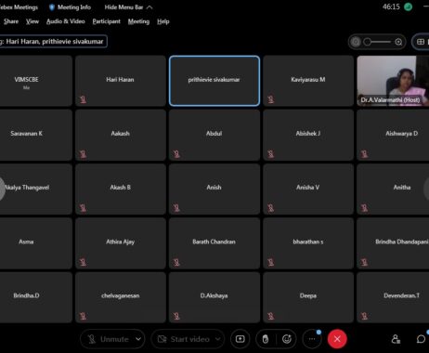Screen dimensions: 429x353
Task: Open the chat bubble icon
Action: click(421, 339)
